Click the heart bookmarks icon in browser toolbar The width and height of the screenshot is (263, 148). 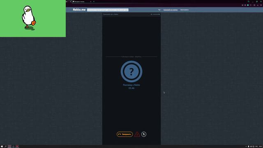click(x=251, y=5)
